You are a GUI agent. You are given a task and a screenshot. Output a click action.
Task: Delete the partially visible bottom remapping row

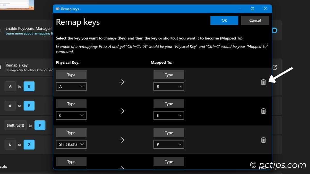coord(263,168)
